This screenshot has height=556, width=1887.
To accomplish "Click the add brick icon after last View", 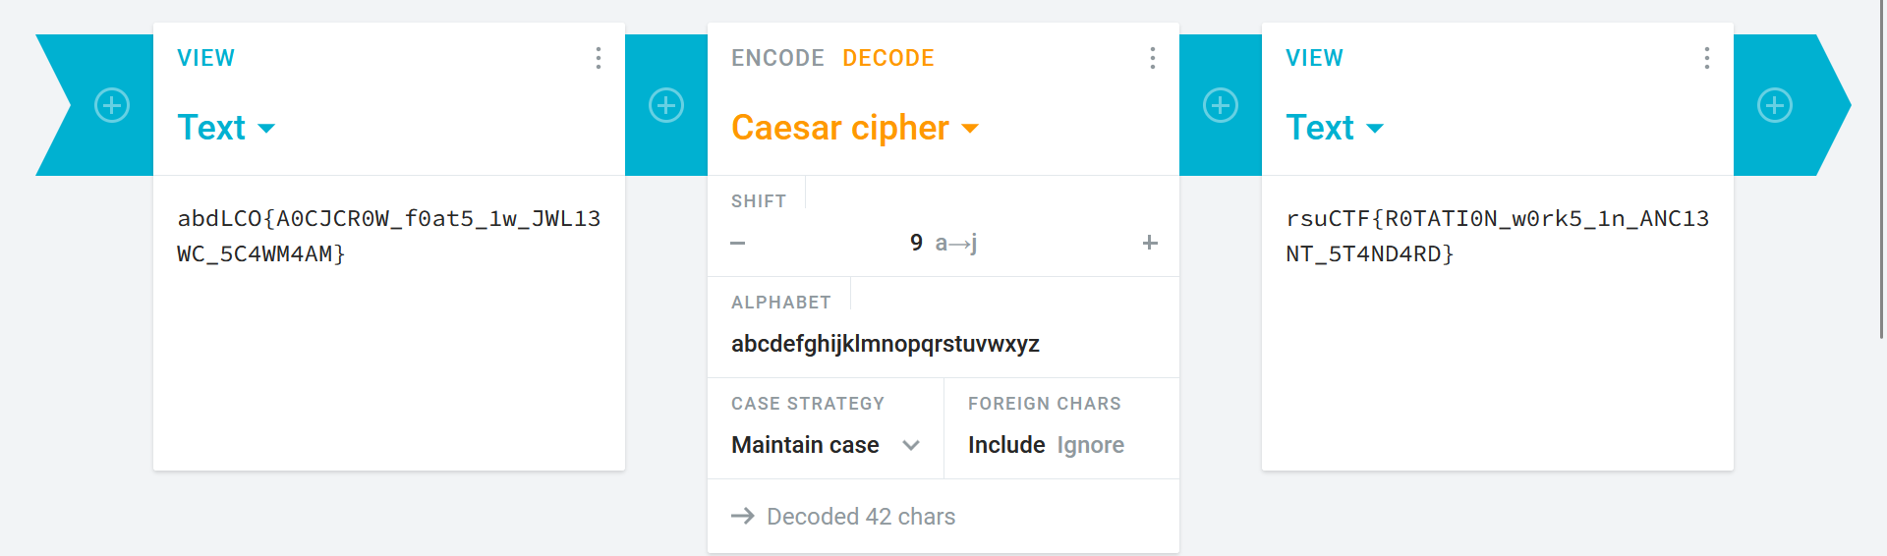I will 1775,105.
